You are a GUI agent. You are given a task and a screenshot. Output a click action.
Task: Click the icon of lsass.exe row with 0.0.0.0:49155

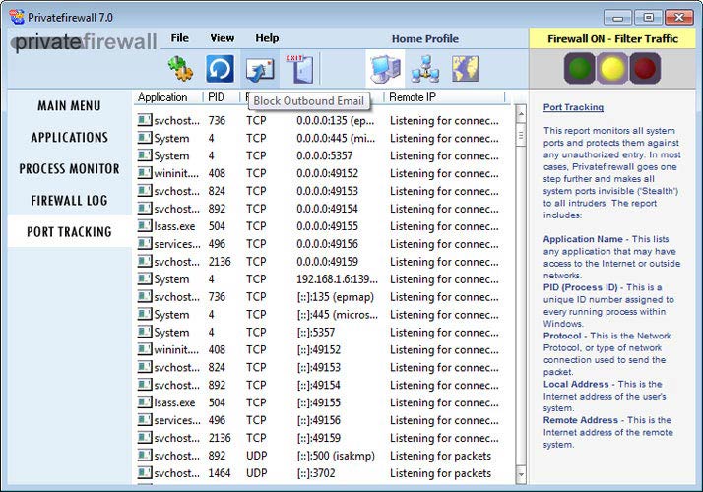(x=145, y=225)
